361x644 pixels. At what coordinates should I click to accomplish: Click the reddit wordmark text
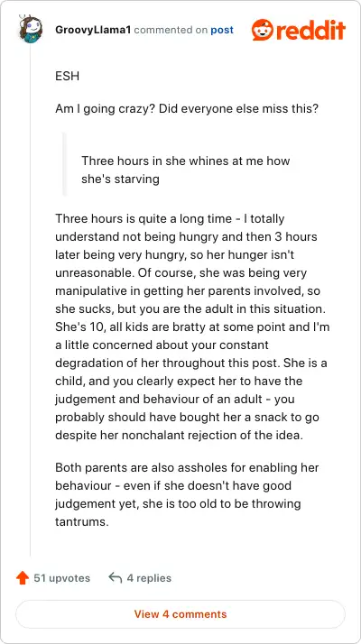[x=310, y=30]
